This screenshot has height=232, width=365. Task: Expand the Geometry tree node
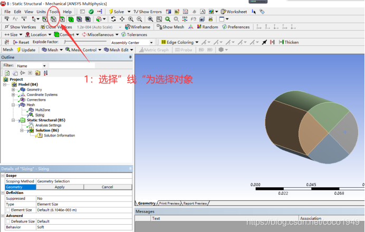tap(13, 90)
